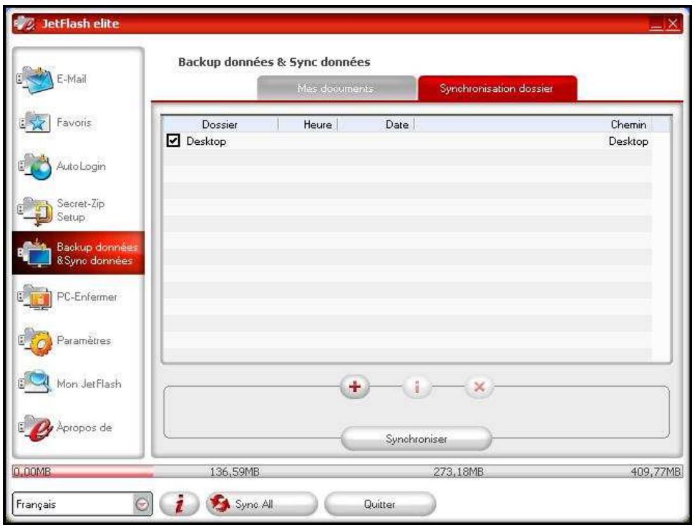Open the Favoris menu label
694x527 pixels.
[74, 122]
